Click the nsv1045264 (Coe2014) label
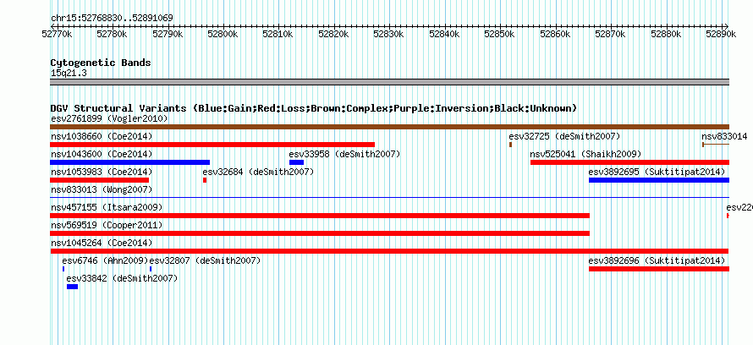 point(102,243)
